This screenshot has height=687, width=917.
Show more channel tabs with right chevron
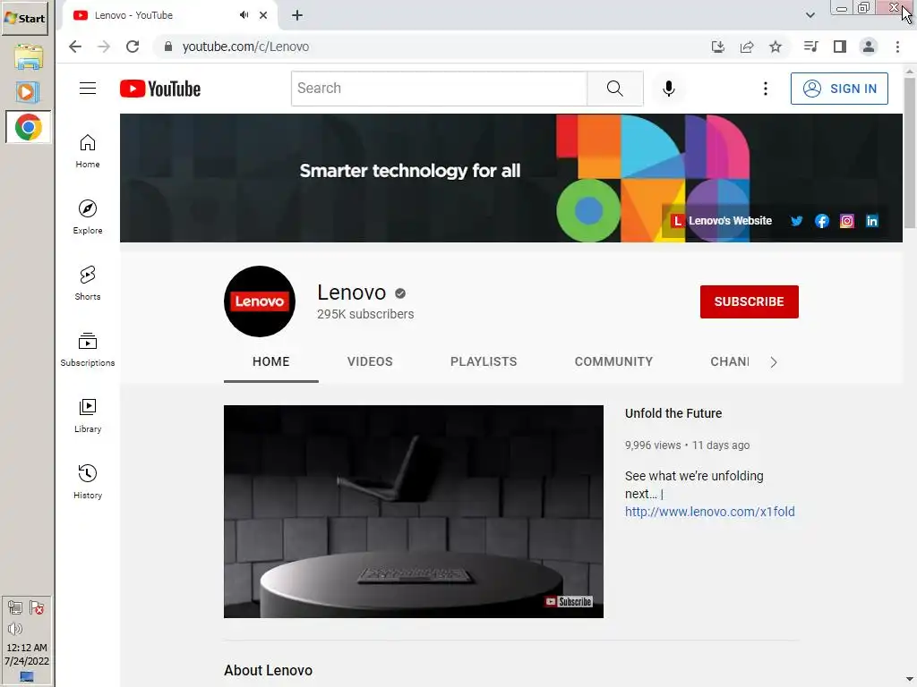point(774,362)
